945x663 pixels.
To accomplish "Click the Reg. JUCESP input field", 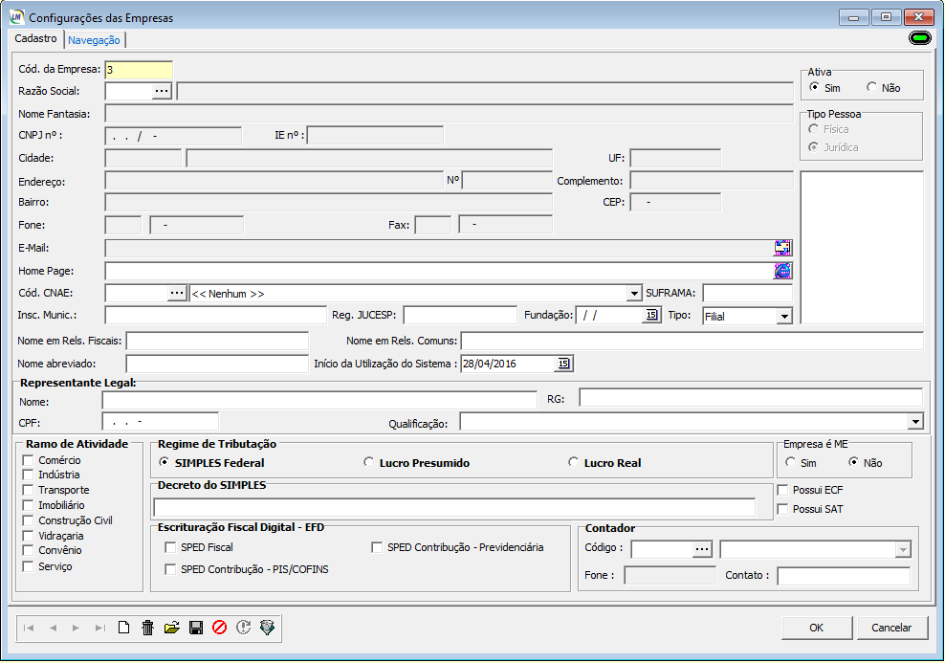I will point(460,315).
